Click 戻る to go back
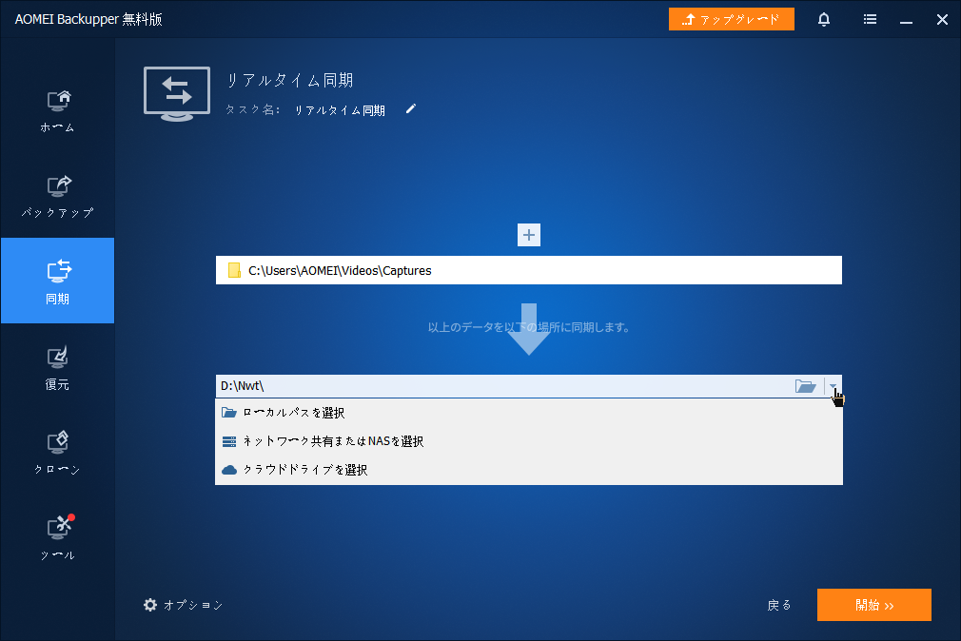This screenshot has width=961, height=641. [779, 605]
